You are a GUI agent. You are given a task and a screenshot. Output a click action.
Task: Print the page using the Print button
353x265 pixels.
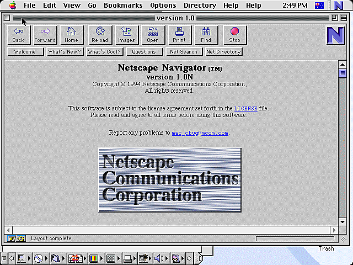179,35
